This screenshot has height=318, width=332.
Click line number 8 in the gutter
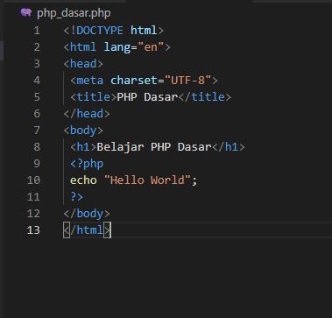(x=37, y=147)
